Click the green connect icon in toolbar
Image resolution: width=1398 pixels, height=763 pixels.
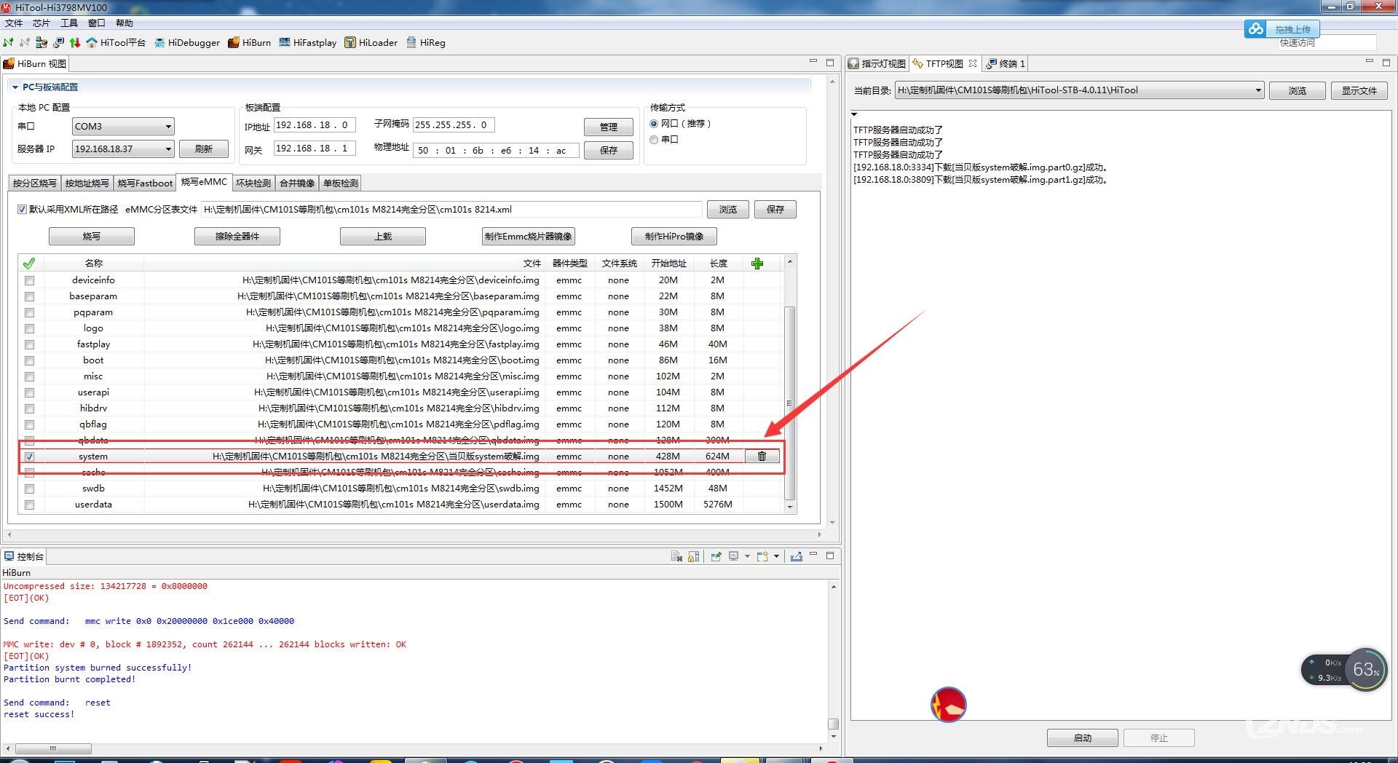point(8,42)
